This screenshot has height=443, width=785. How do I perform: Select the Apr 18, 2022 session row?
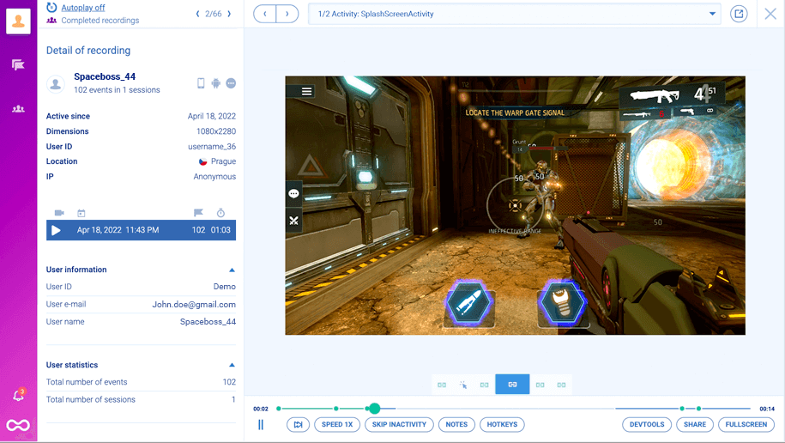(x=141, y=230)
